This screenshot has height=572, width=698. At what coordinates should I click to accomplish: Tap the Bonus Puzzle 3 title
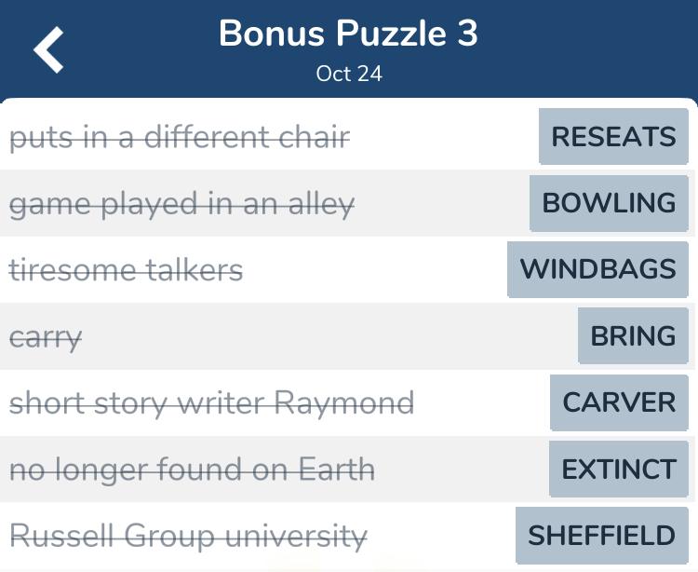click(349, 34)
